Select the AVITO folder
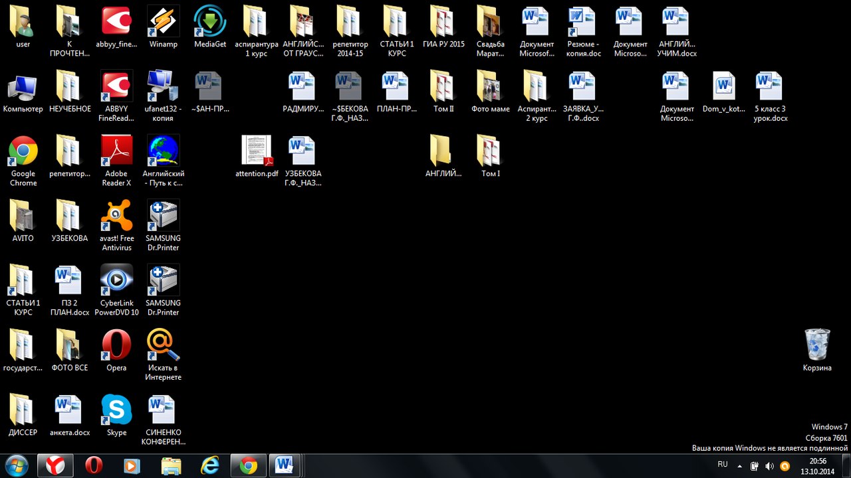This screenshot has height=478, width=851. (x=23, y=220)
